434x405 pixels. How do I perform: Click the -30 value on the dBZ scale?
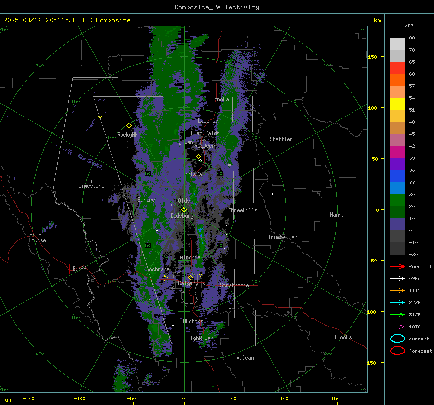[413, 254]
